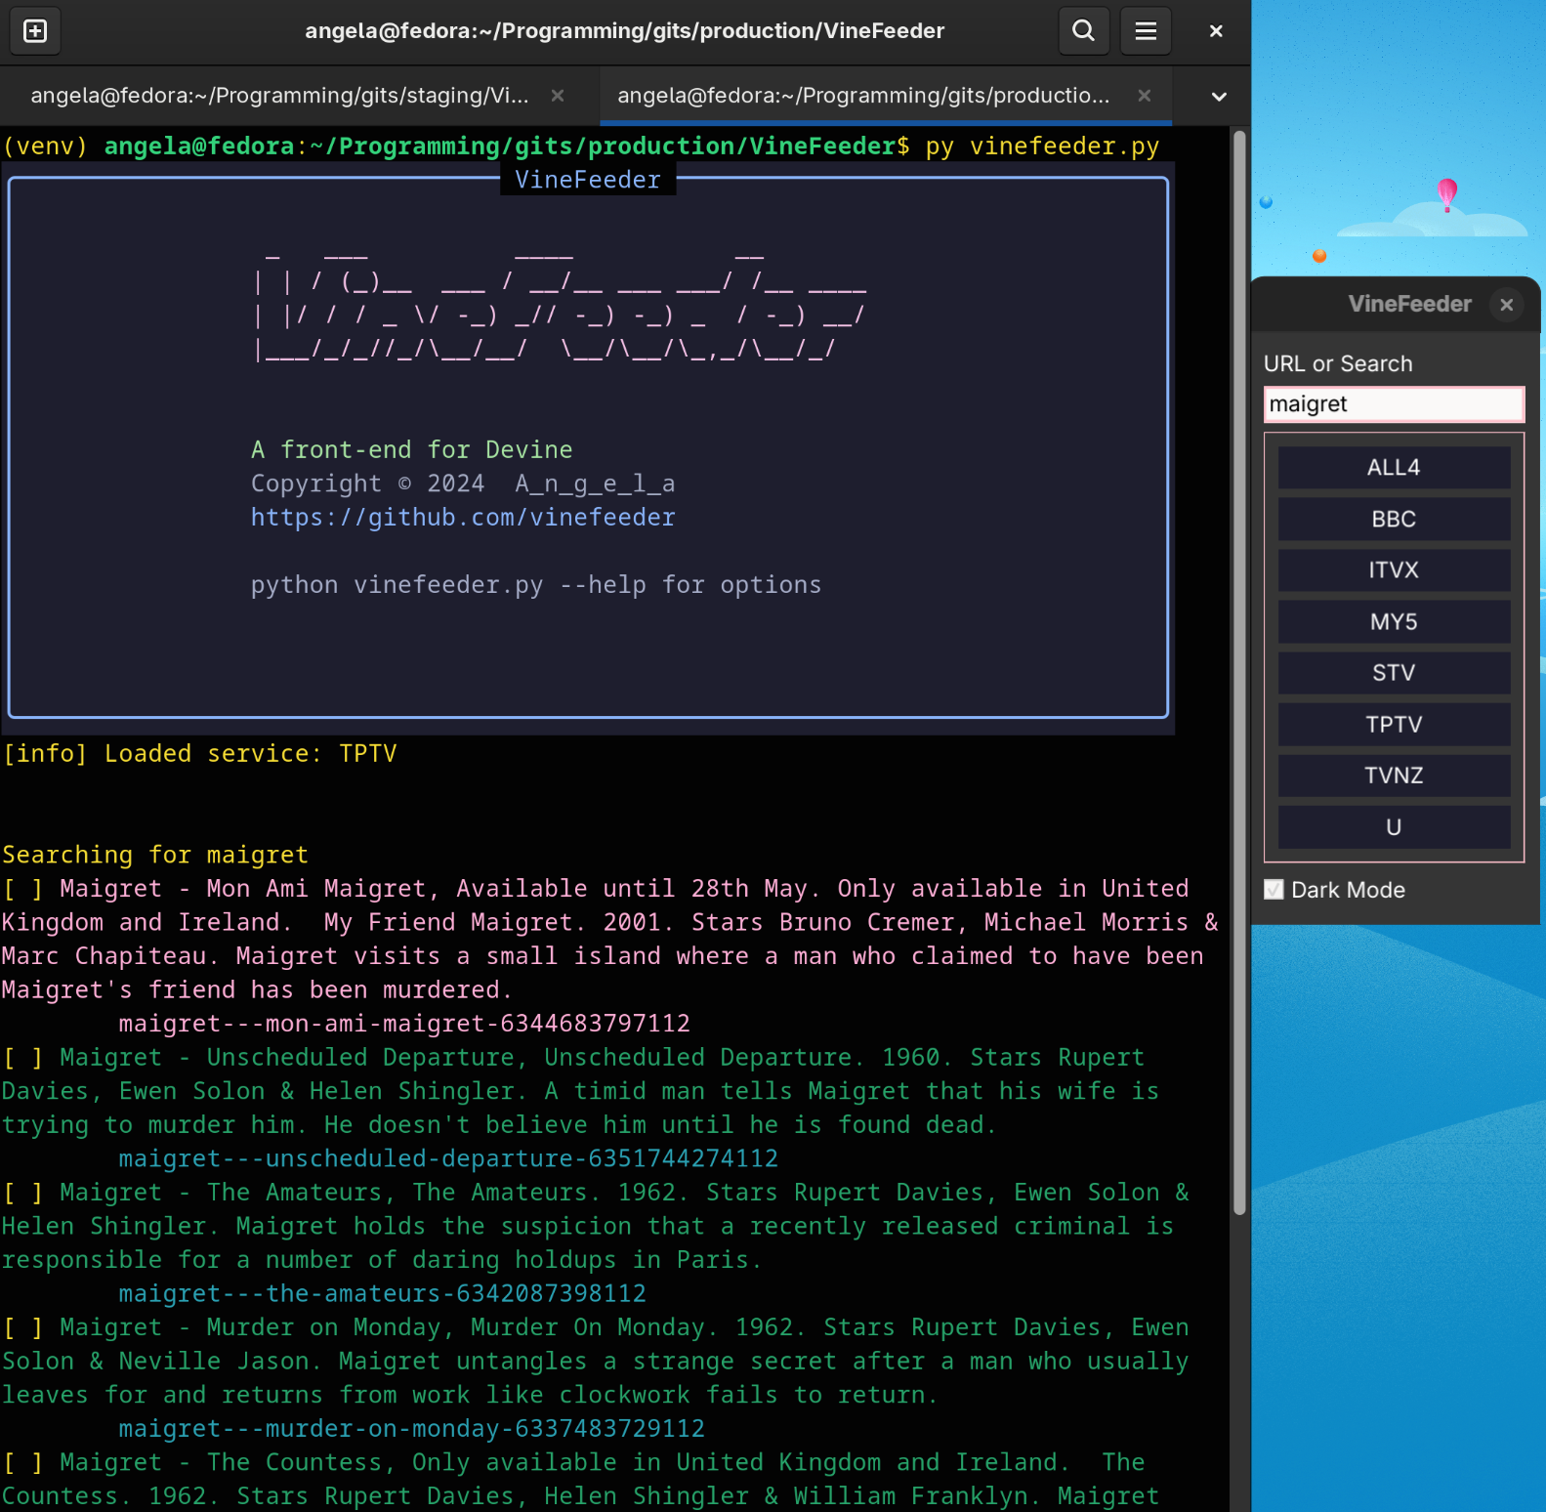The image size is (1546, 1512).
Task: Switch to the staging terminal tab
Action: (x=279, y=96)
